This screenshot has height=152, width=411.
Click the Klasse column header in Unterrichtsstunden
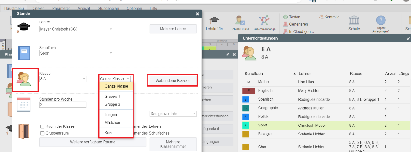(356, 74)
